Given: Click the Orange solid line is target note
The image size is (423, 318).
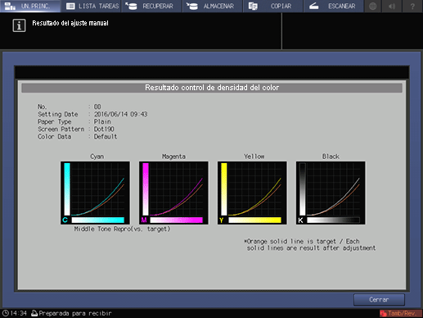Looking at the screenshot, I should (x=310, y=245).
